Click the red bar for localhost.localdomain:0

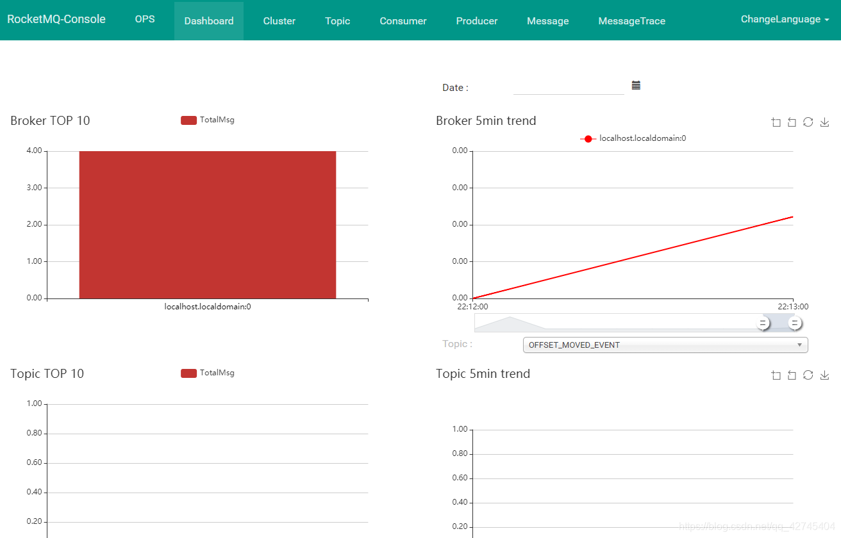coord(208,225)
